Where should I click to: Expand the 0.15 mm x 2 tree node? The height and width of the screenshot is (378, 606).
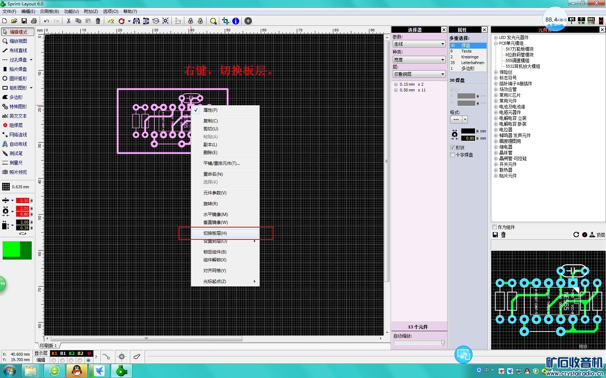click(396, 84)
